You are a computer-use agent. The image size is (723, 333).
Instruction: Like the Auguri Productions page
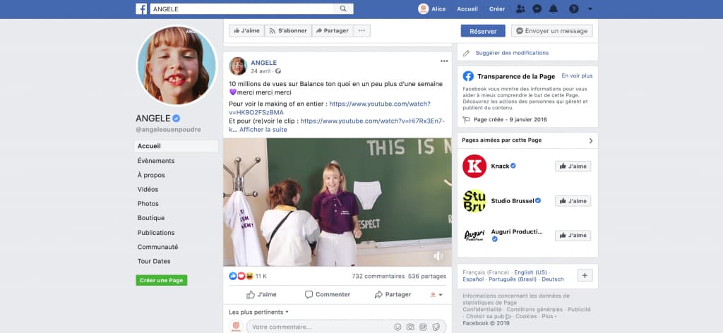(x=573, y=236)
